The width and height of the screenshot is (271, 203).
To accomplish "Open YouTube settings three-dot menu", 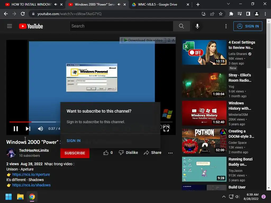I will 226,26.
